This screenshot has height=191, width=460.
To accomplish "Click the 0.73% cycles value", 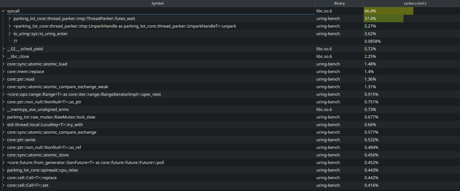I will [x=370, y=109].
